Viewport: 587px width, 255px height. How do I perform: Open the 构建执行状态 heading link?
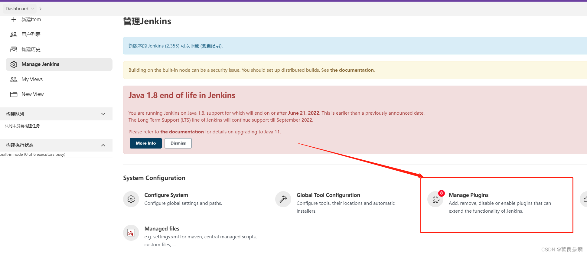[x=20, y=145]
